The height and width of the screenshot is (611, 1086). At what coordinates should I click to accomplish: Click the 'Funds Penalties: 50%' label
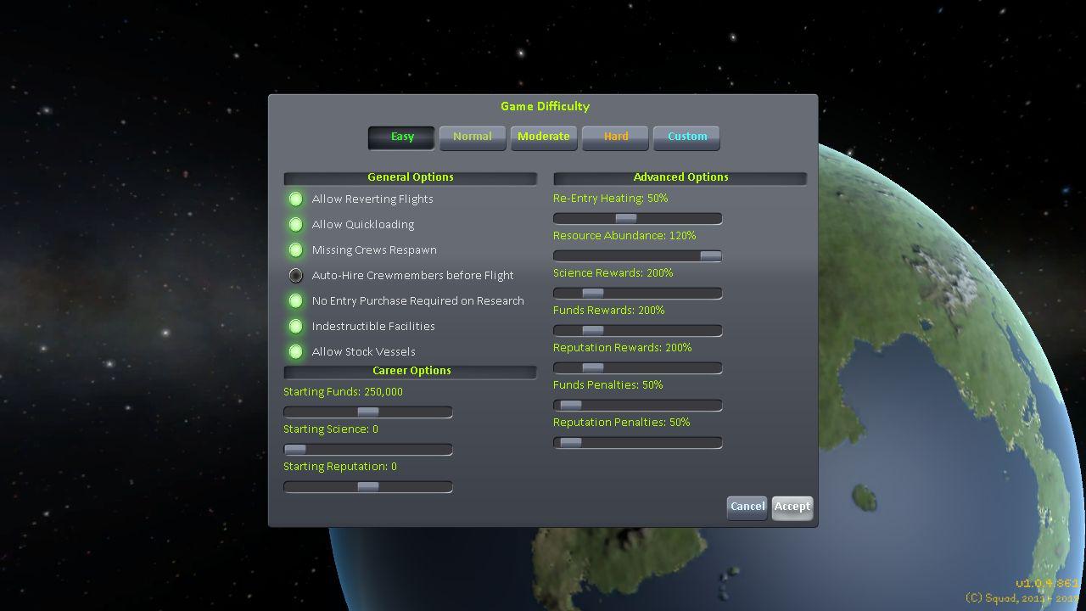pos(608,385)
